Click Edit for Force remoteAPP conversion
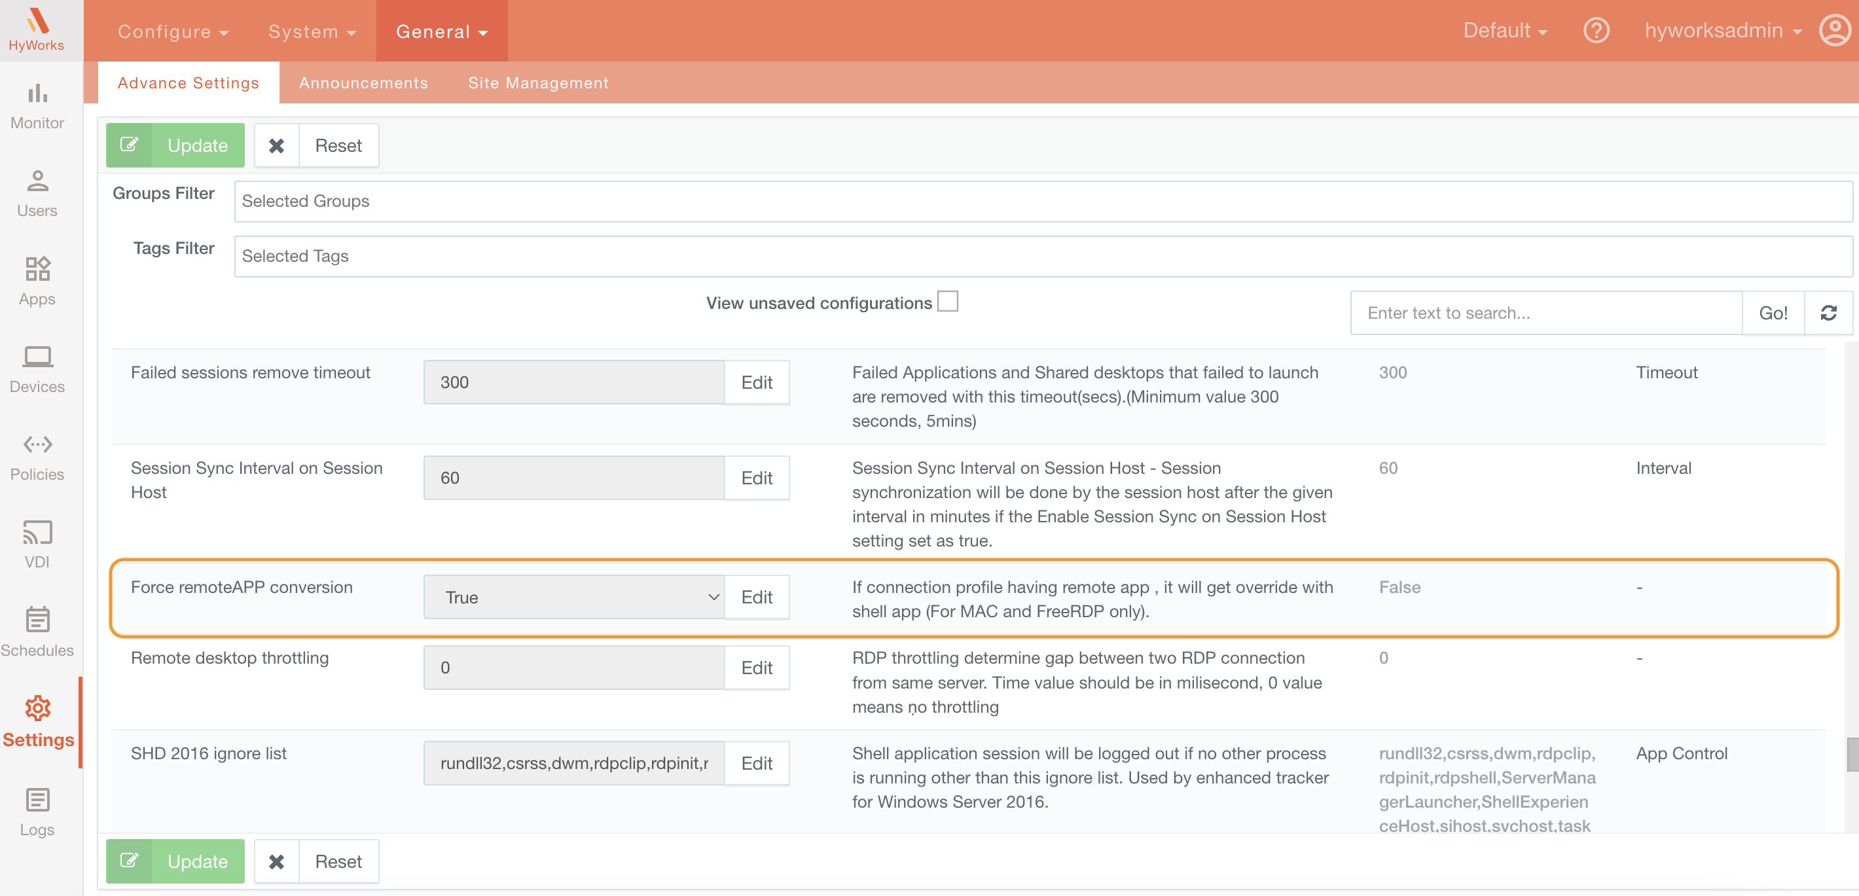The width and height of the screenshot is (1859, 896). click(x=757, y=598)
